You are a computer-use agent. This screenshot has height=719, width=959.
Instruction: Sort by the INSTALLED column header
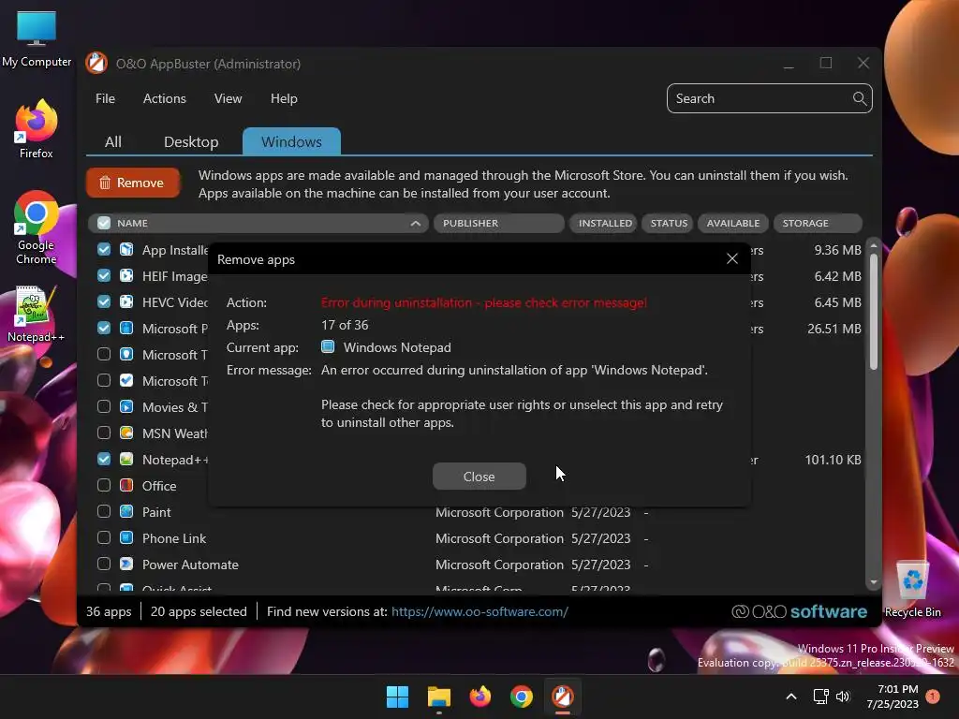click(x=604, y=223)
